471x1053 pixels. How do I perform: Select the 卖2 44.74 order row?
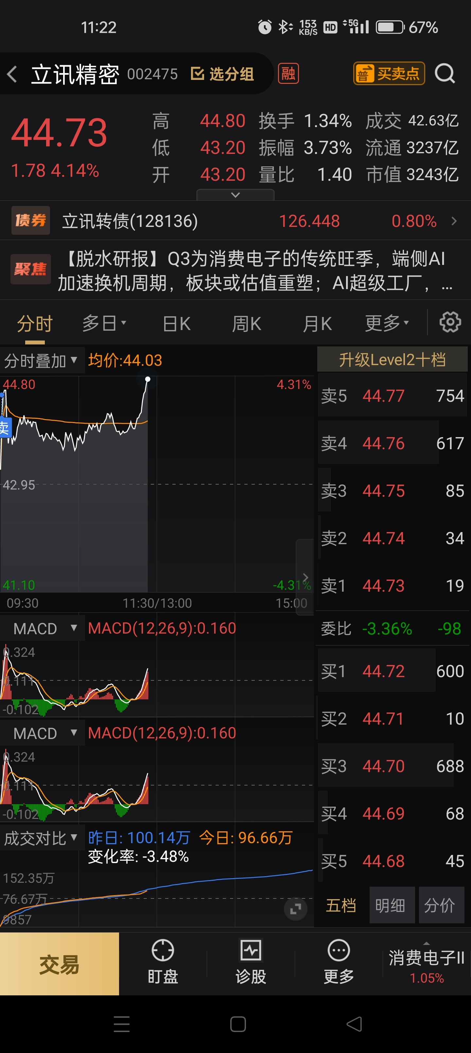(392, 538)
